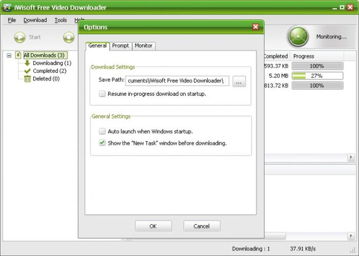
Task: Click the 5.20 MB completed size cell
Action: coord(278,76)
